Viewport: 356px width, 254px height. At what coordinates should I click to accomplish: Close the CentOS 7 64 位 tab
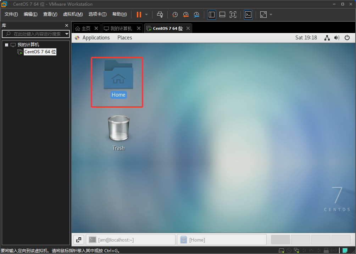(188, 28)
